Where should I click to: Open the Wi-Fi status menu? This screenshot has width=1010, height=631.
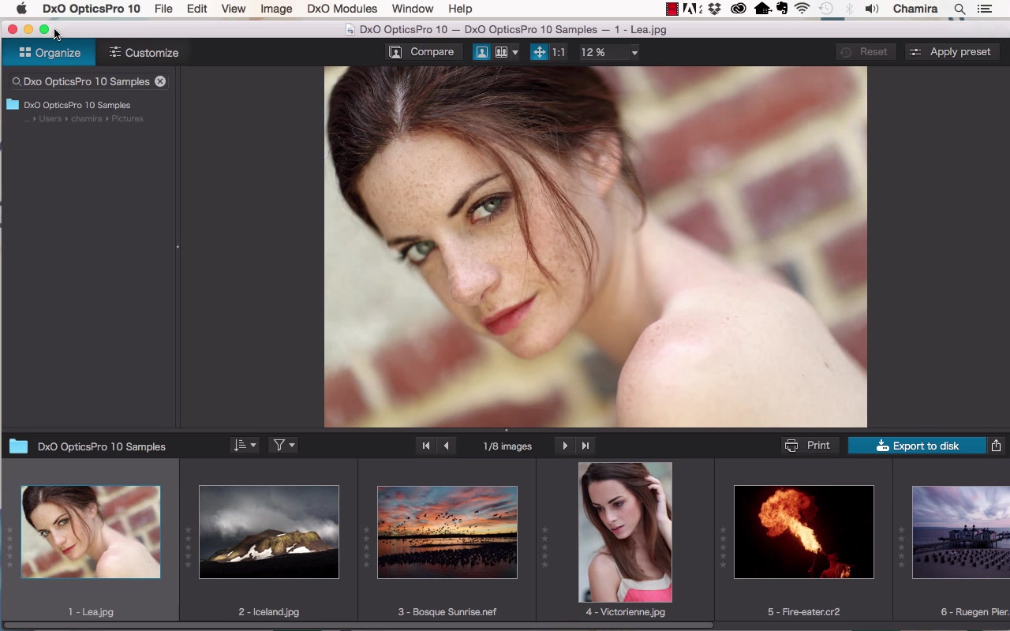point(802,9)
